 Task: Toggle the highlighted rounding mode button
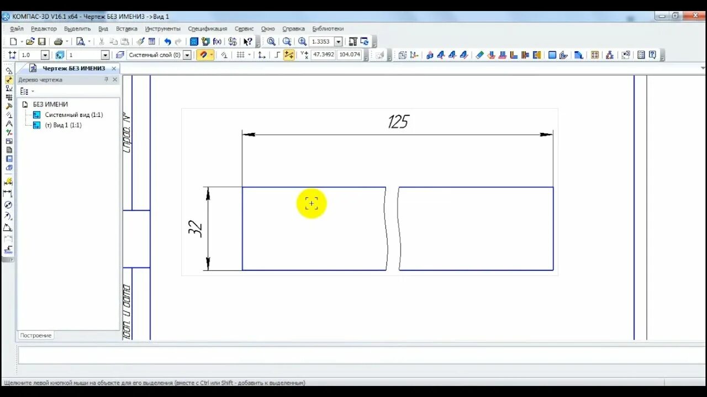pos(289,55)
